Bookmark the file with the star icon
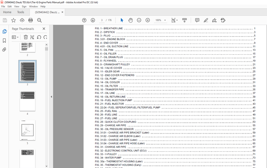The width and height of the screenshot is (267, 168). click(x=13, y=20)
